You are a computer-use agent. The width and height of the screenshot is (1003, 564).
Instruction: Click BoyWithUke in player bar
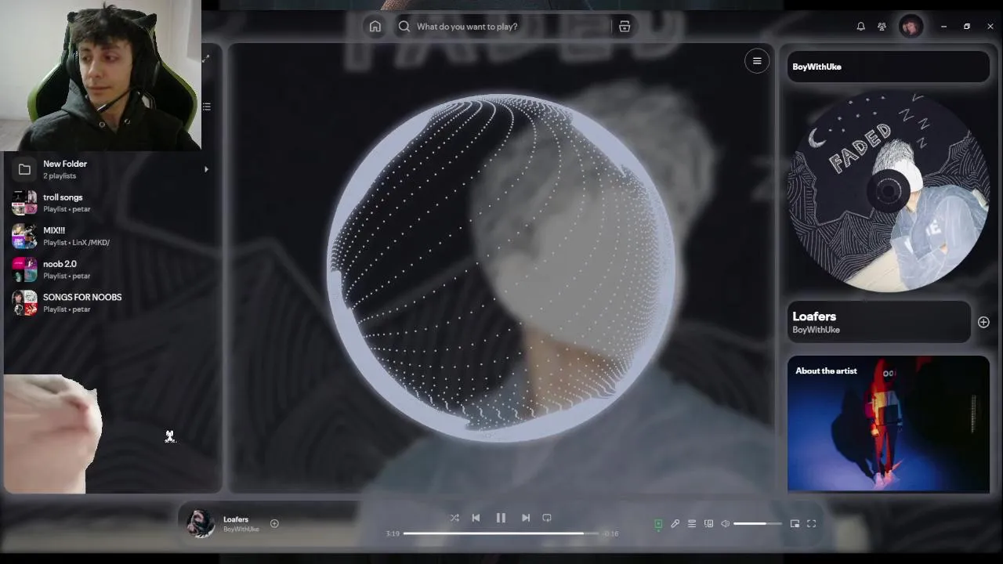241,530
